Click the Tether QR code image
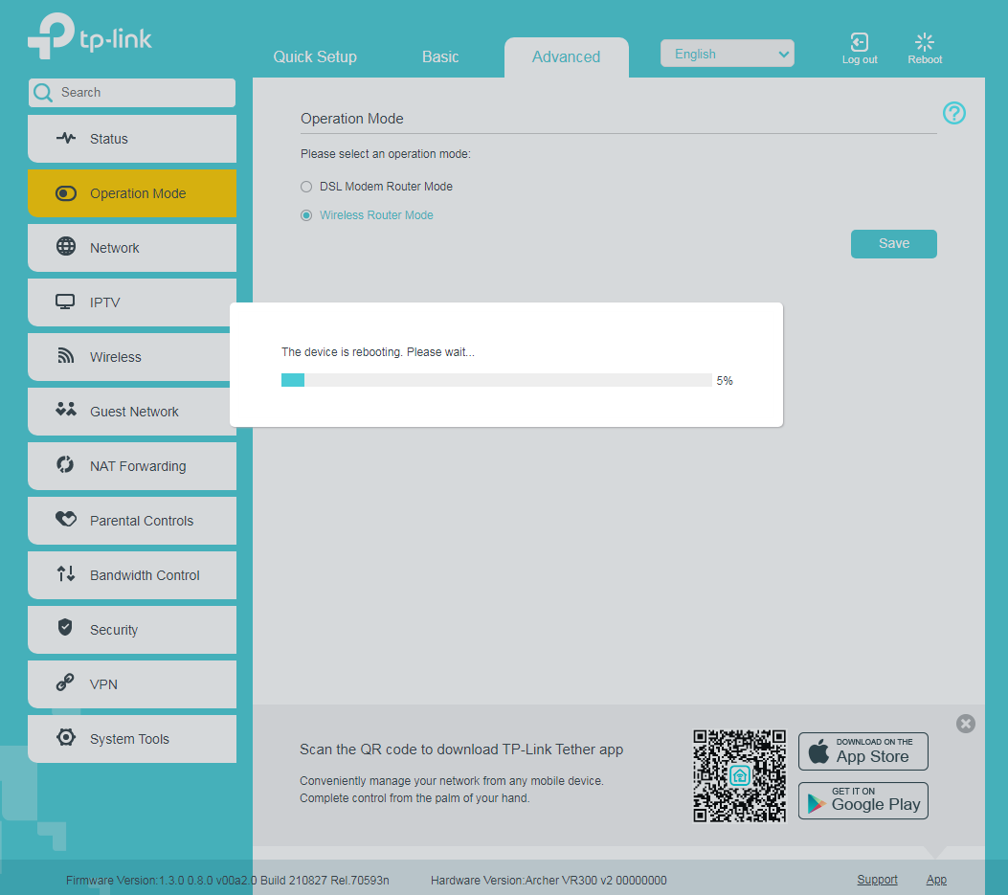Viewport: 1008px width, 895px height. pos(739,776)
